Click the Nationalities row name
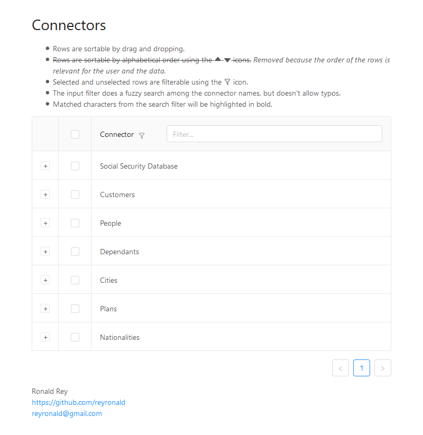 [x=119, y=337]
